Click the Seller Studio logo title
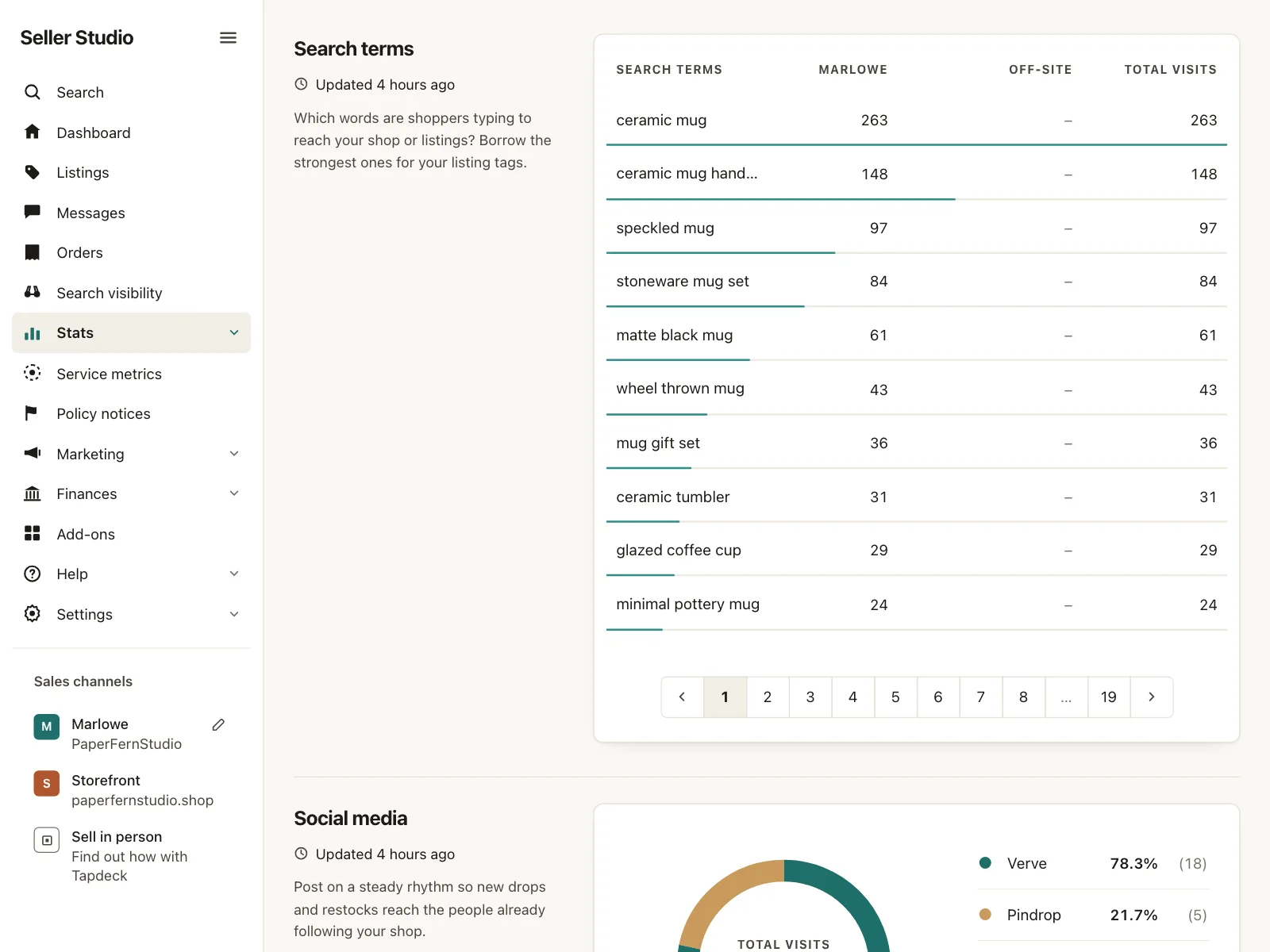 pyautogui.click(x=77, y=37)
